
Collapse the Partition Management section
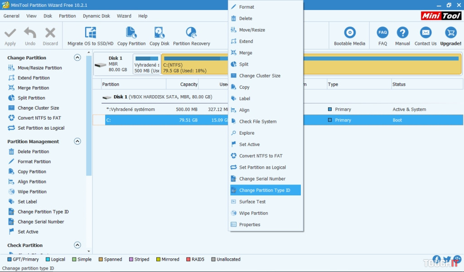(x=77, y=141)
